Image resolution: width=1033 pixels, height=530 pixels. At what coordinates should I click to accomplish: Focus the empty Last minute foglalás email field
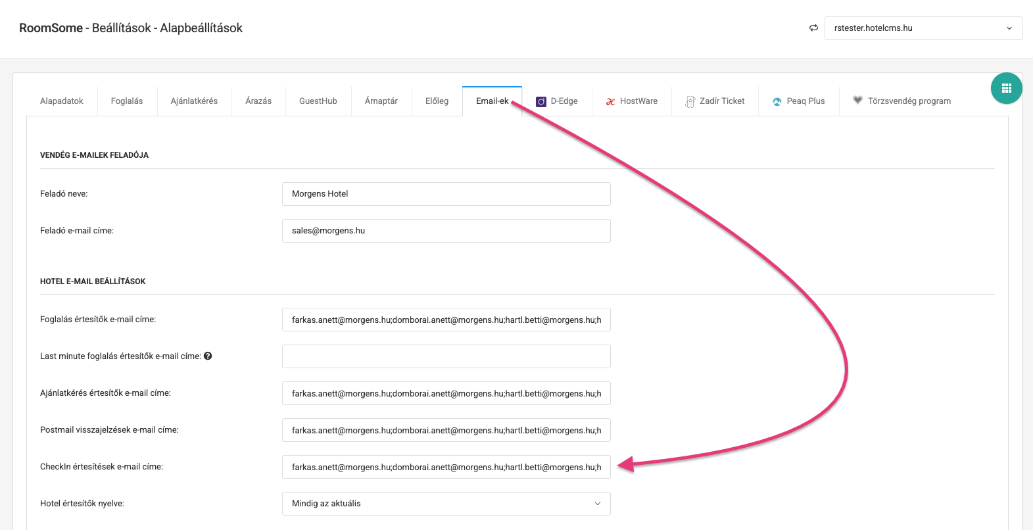[x=446, y=356]
